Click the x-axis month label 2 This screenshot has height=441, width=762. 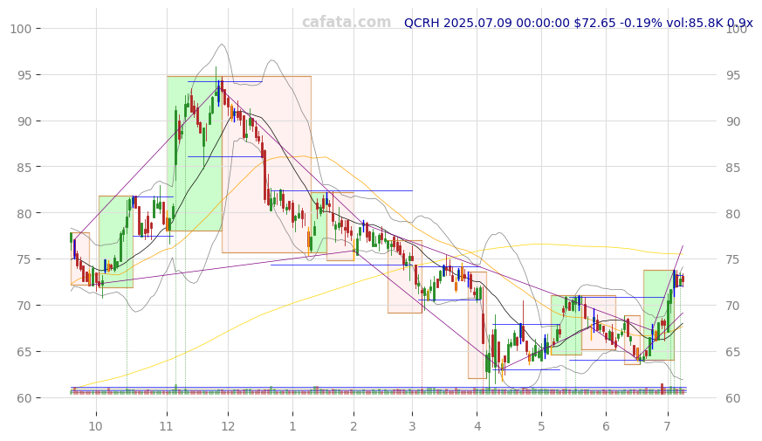tap(354, 426)
